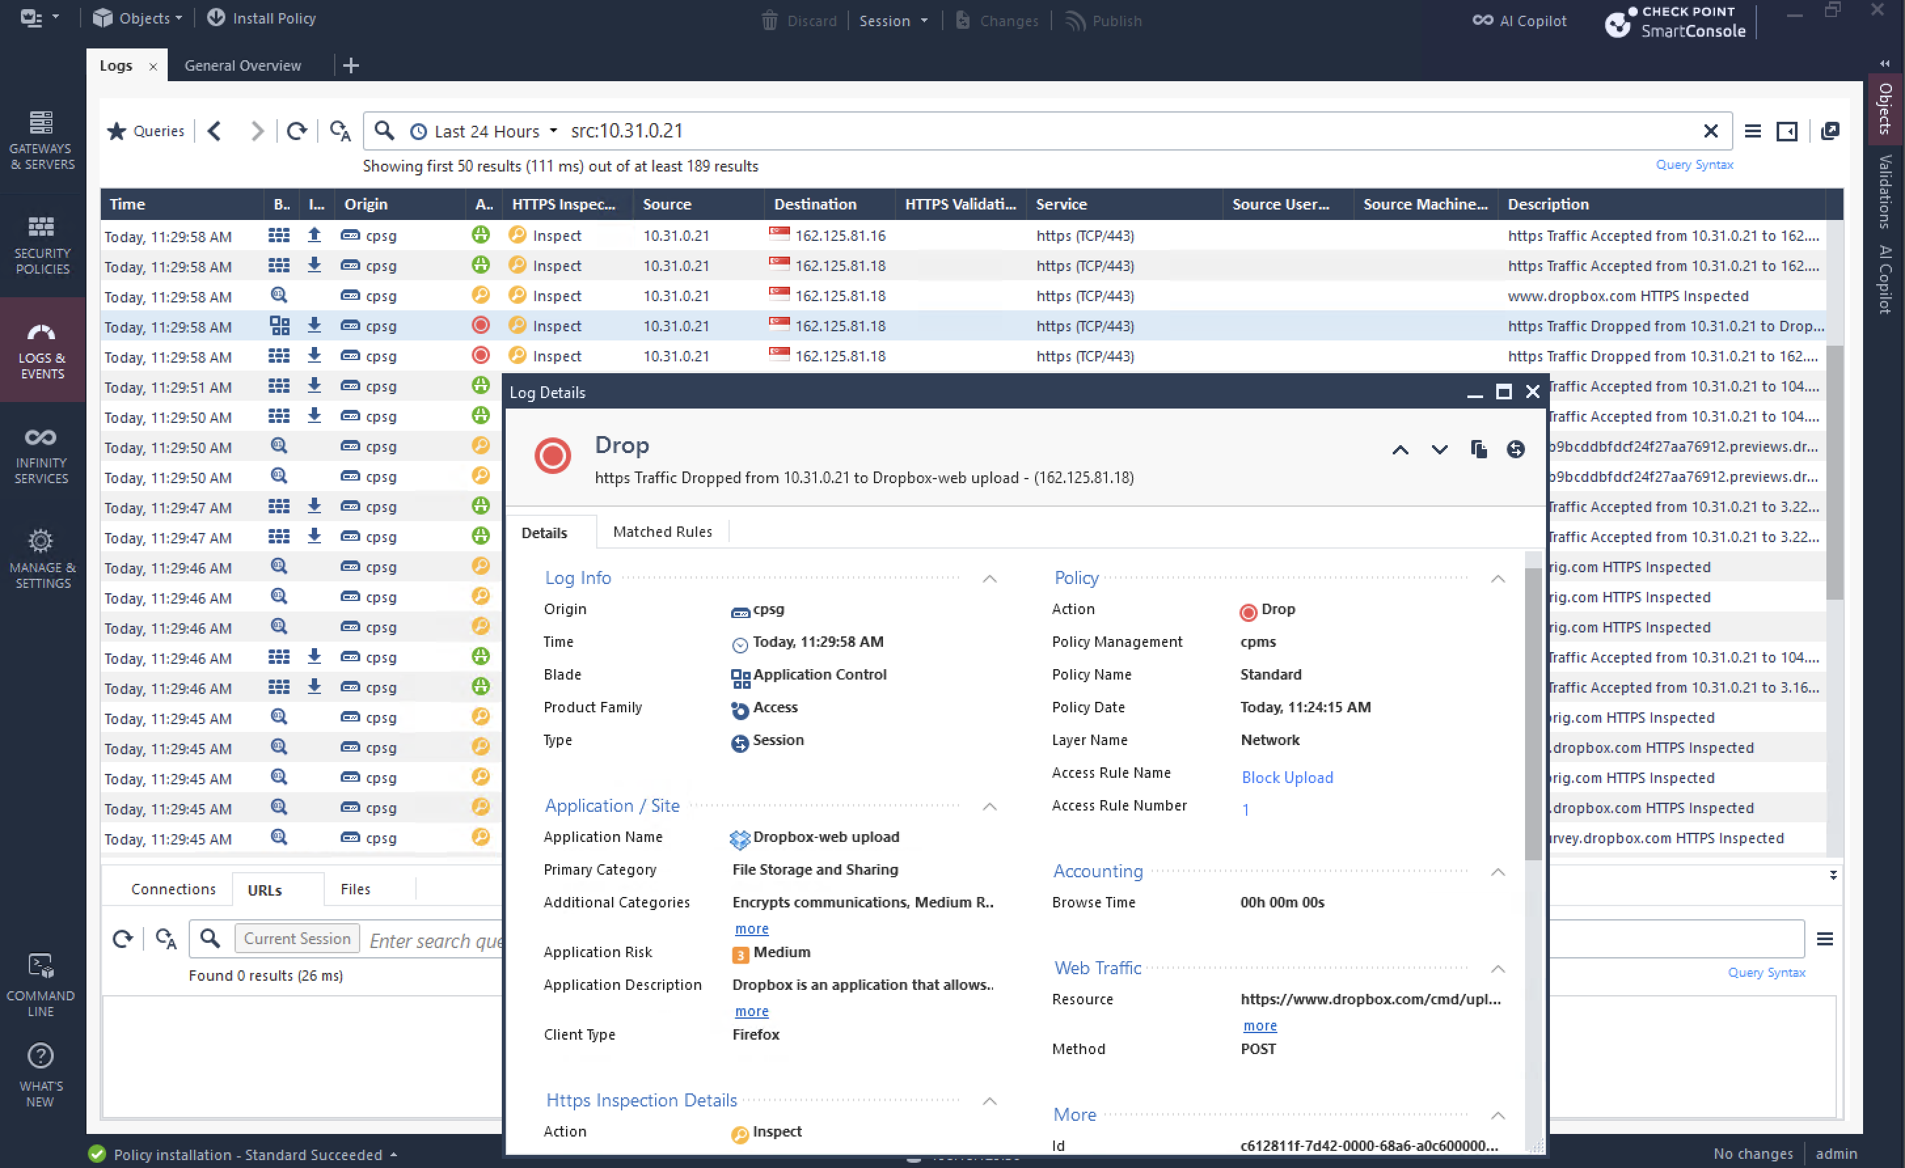This screenshot has width=1905, height=1168.
Task: Click Install Policy button
Action: point(262,18)
